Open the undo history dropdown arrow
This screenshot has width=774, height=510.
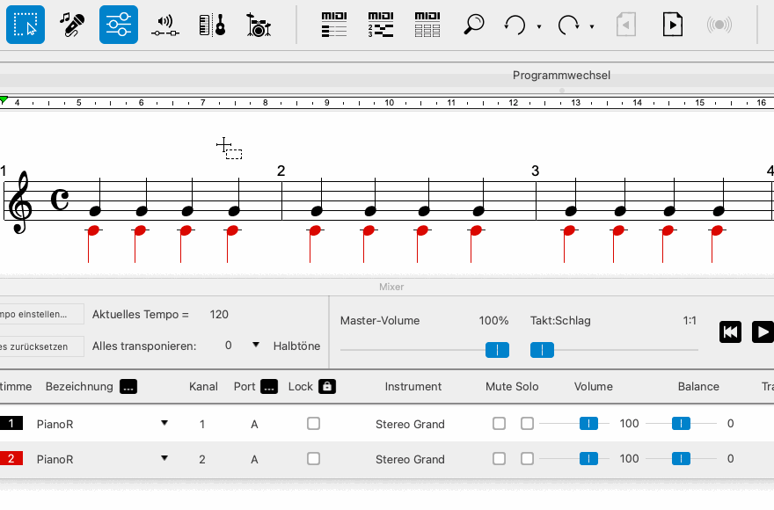(x=539, y=27)
